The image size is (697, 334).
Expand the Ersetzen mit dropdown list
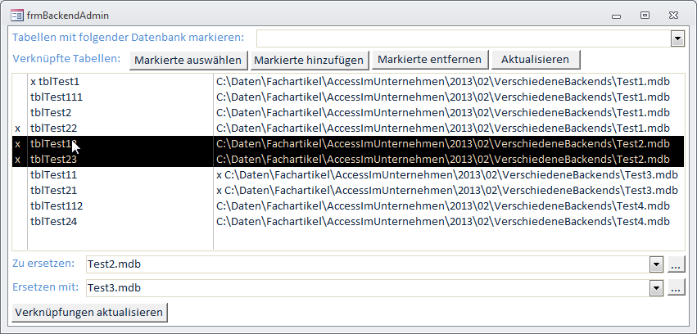[x=656, y=287]
